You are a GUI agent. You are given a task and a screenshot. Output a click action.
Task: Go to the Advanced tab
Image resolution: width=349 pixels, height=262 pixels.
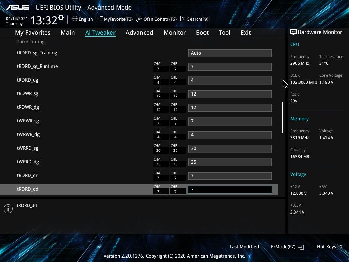(x=139, y=33)
